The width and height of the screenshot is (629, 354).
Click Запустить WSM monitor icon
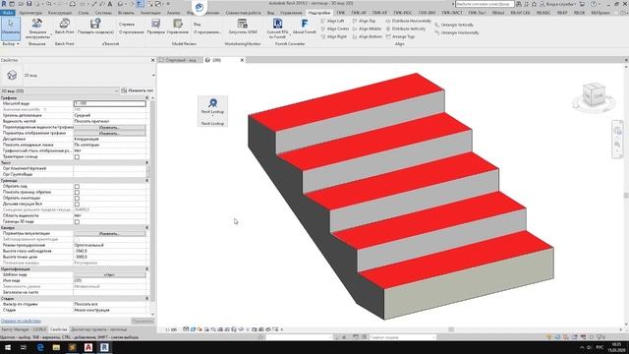(243, 24)
